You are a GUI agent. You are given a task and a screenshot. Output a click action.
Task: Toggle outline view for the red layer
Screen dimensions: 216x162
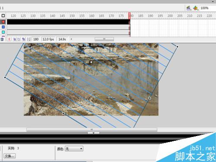click(x=3, y=22)
